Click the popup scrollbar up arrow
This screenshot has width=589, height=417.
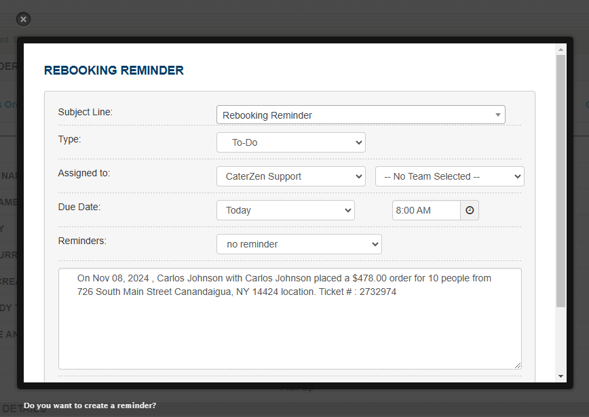point(560,49)
